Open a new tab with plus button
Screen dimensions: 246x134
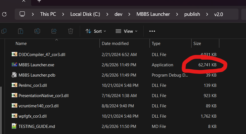tap(39, 1)
